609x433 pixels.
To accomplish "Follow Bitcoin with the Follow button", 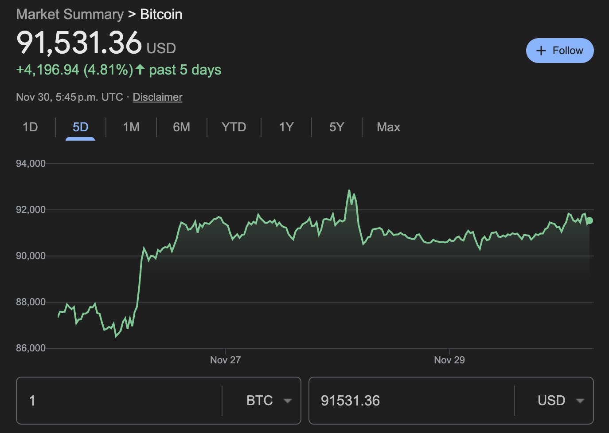I will point(559,51).
